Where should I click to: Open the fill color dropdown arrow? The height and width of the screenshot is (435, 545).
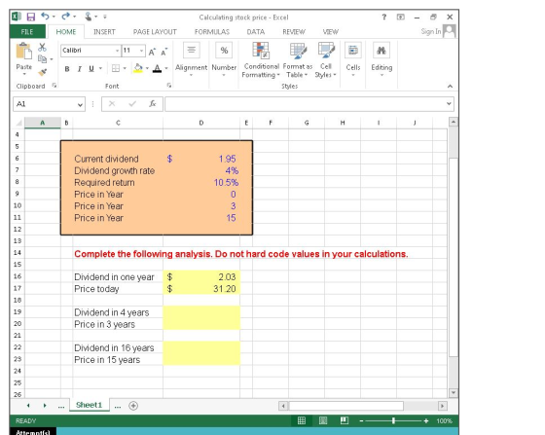[x=147, y=68]
